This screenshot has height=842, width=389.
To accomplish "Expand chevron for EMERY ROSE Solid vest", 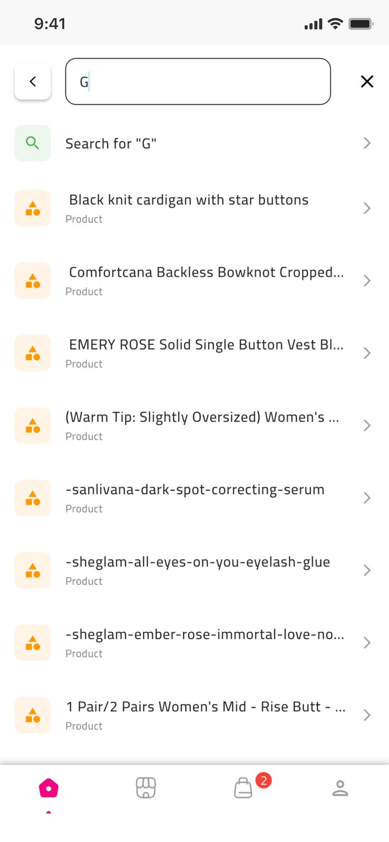I will (x=367, y=353).
